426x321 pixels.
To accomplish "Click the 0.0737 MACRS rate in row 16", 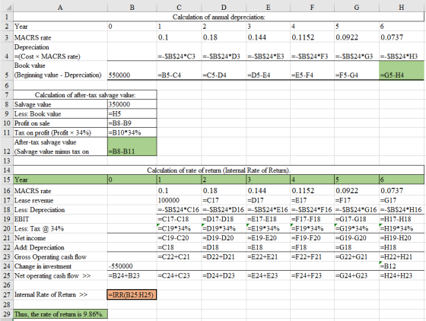I will pos(402,191).
